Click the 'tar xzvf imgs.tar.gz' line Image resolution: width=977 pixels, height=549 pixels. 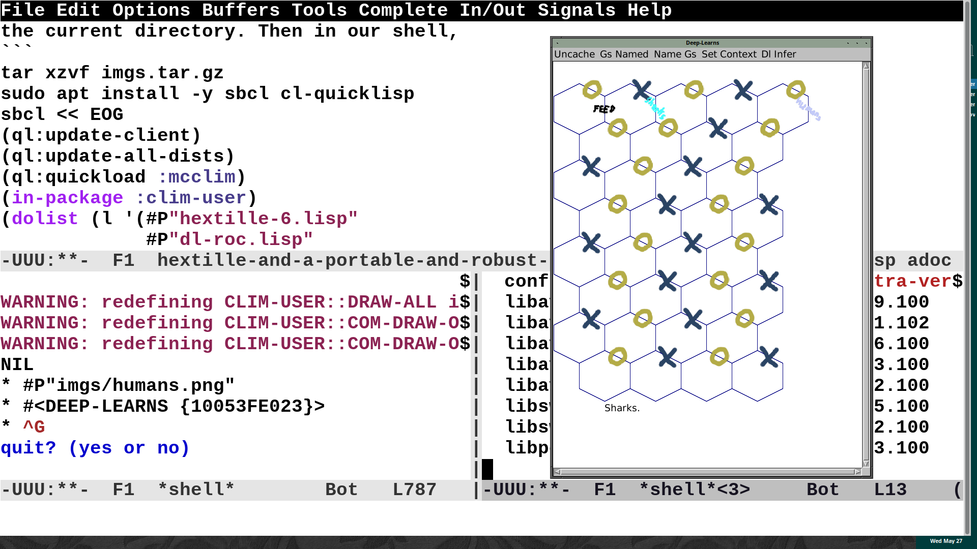(x=112, y=73)
